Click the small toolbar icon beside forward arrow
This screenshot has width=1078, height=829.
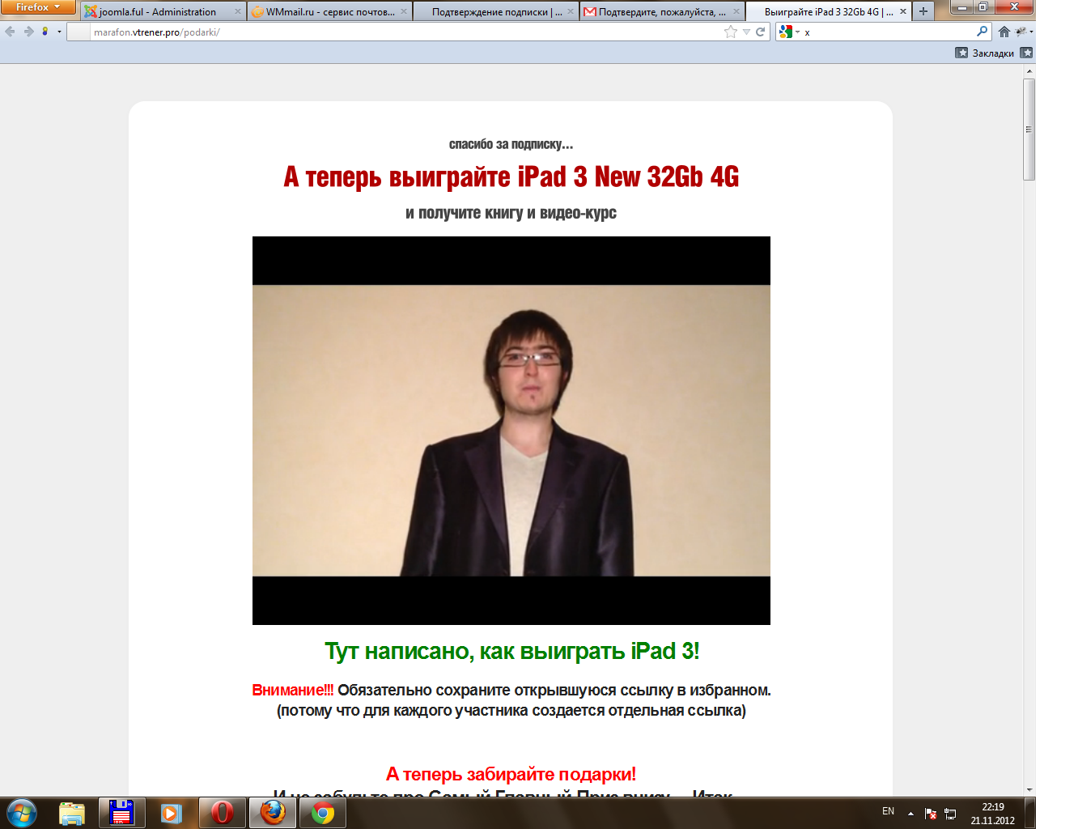(x=45, y=32)
